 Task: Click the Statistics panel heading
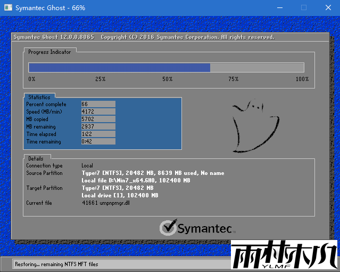[39, 98]
